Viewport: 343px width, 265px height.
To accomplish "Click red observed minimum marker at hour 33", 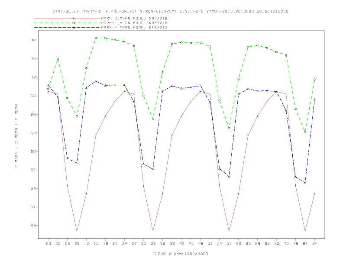I will [x=153, y=231].
